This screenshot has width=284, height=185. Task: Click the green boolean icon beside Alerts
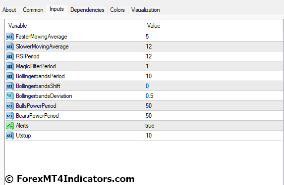click(10, 126)
